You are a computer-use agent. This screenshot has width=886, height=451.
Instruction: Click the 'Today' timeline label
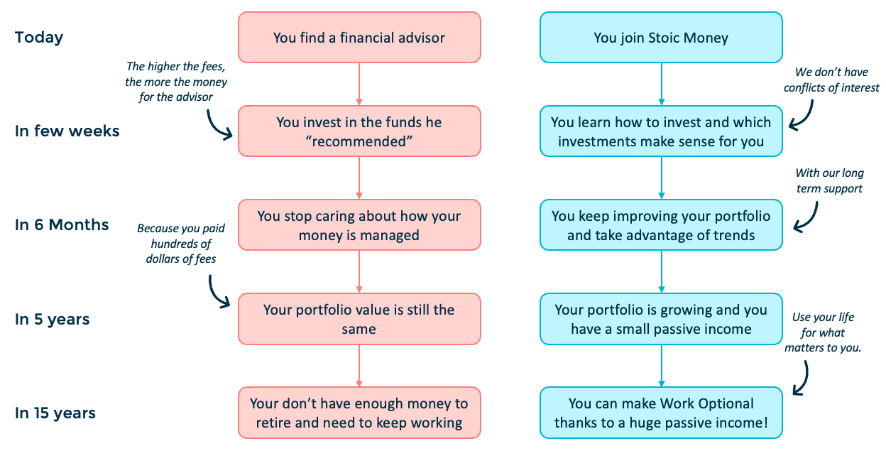point(39,38)
